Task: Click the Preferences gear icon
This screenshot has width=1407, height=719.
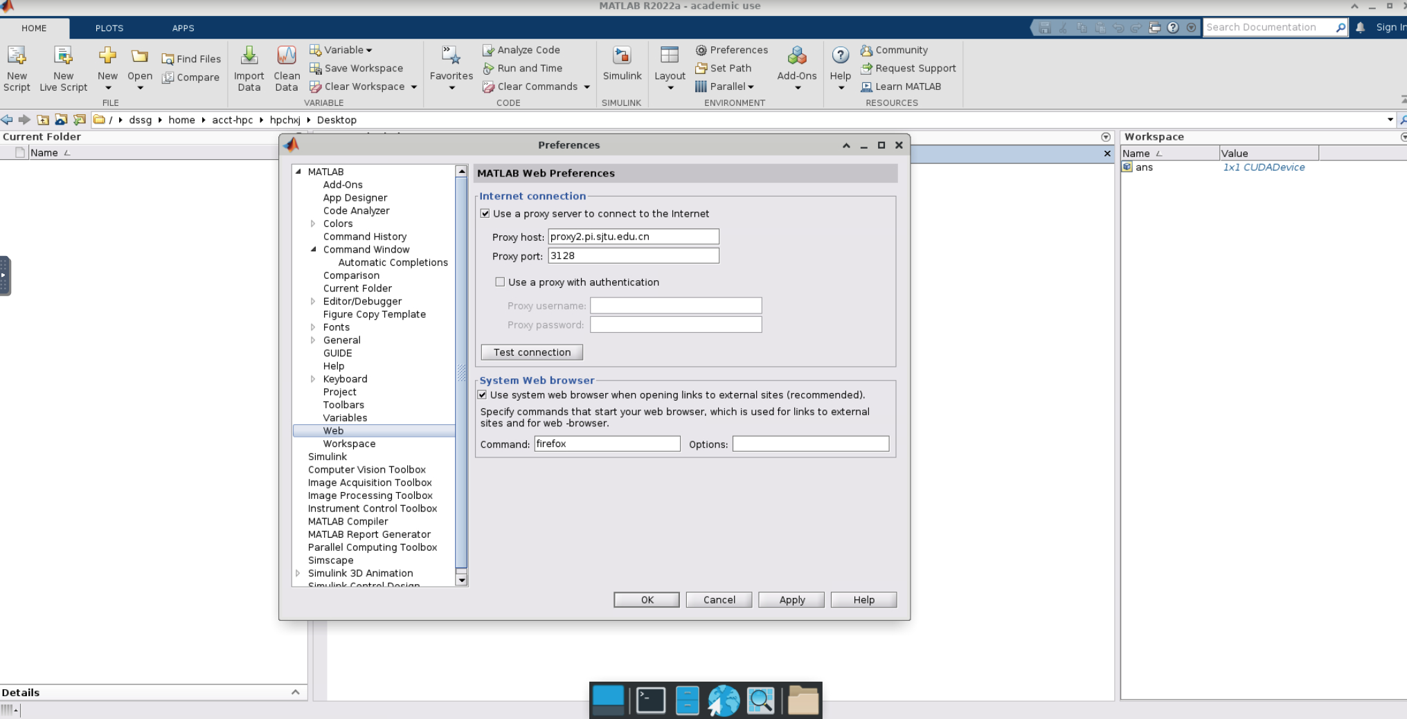Action: tap(701, 50)
